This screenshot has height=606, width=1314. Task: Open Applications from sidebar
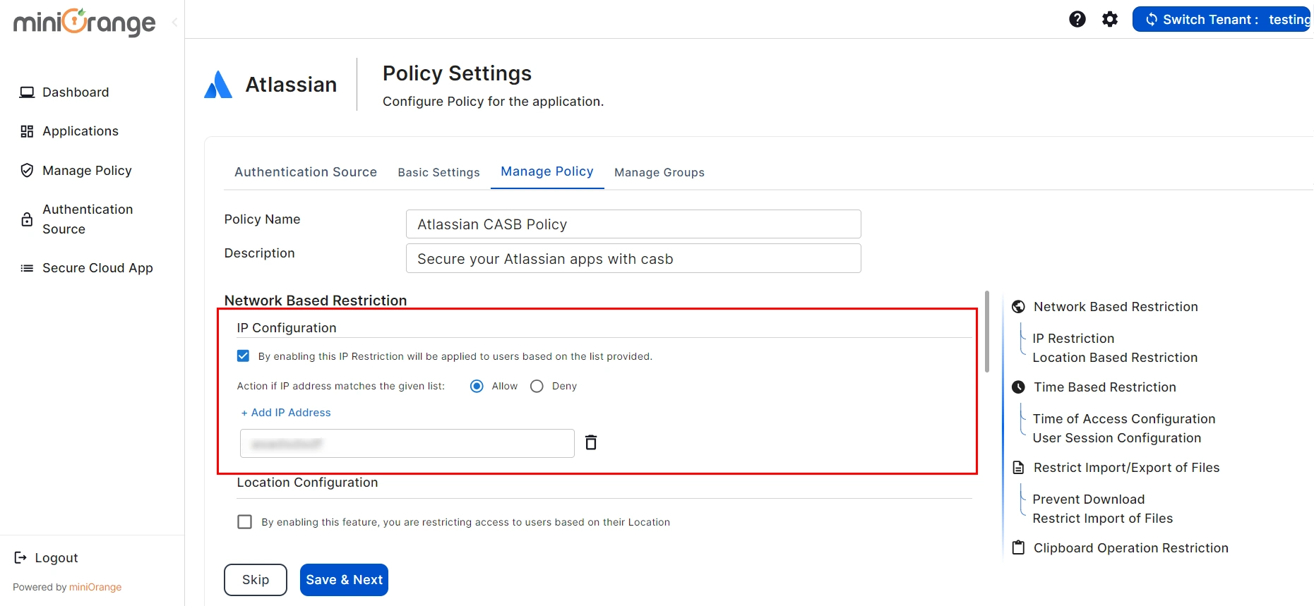[80, 131]
